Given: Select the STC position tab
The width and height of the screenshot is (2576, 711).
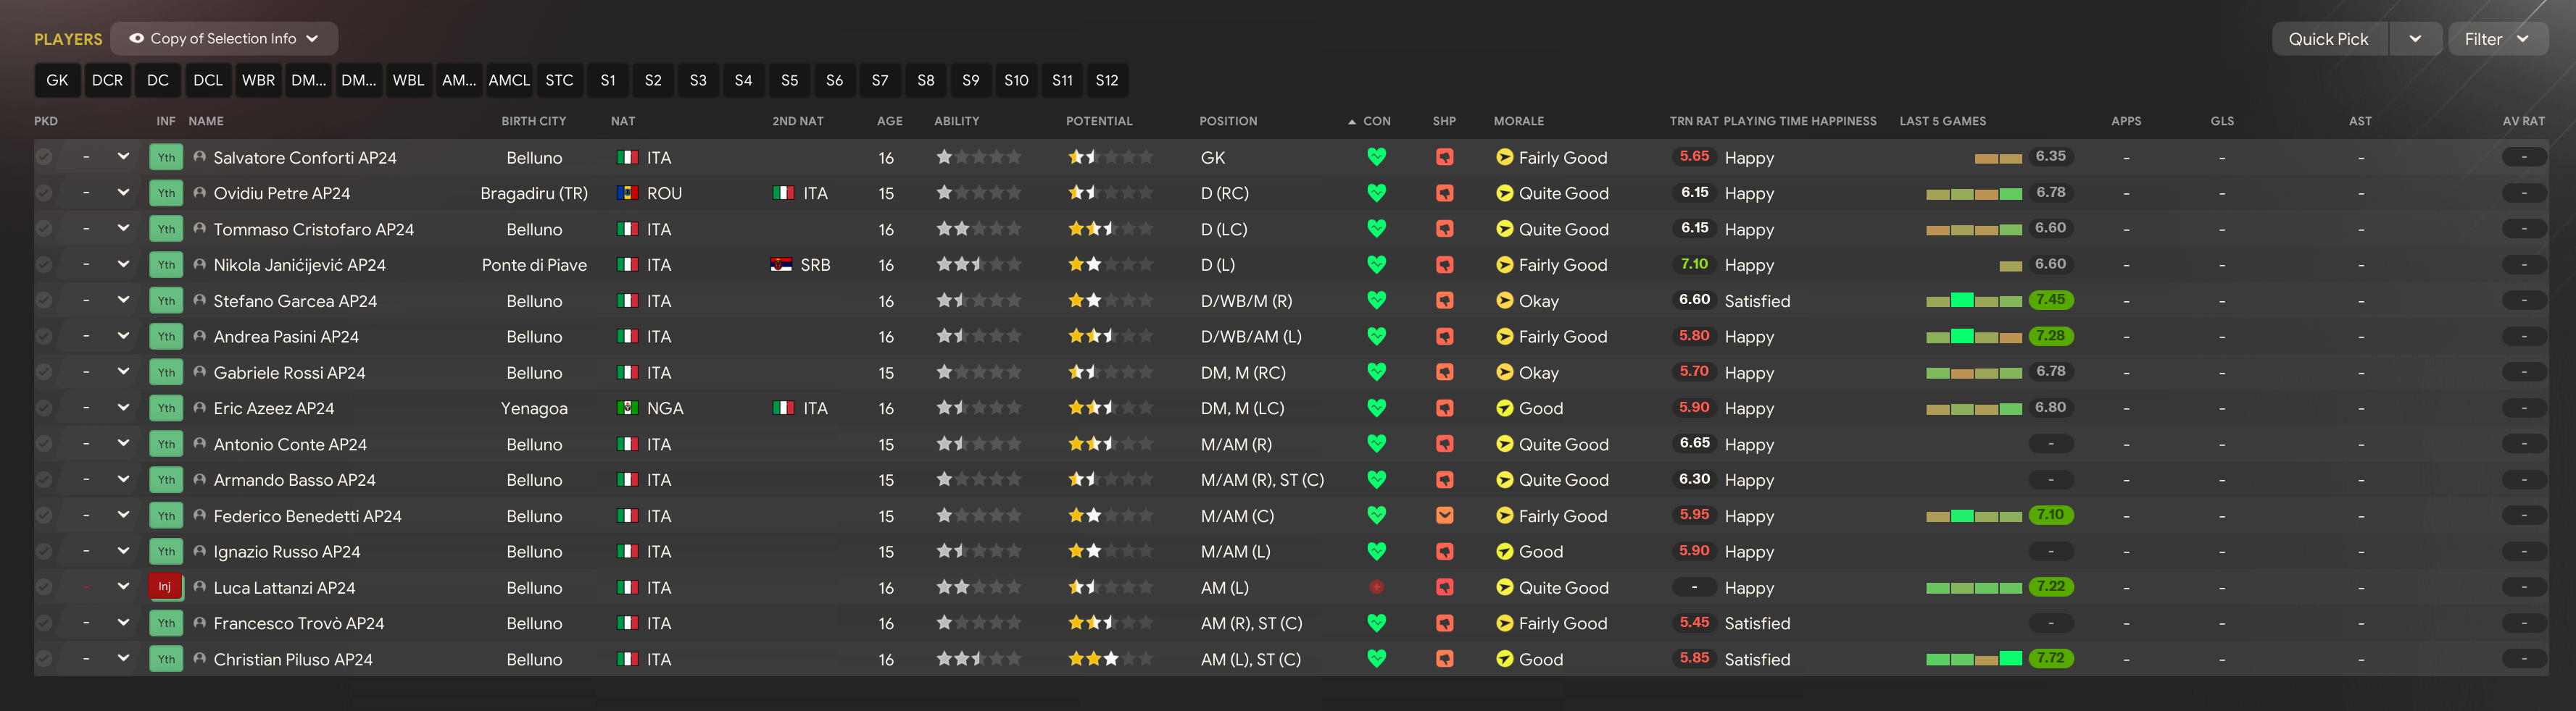Looking at the screenshot, I should click(x=559, y=80).
